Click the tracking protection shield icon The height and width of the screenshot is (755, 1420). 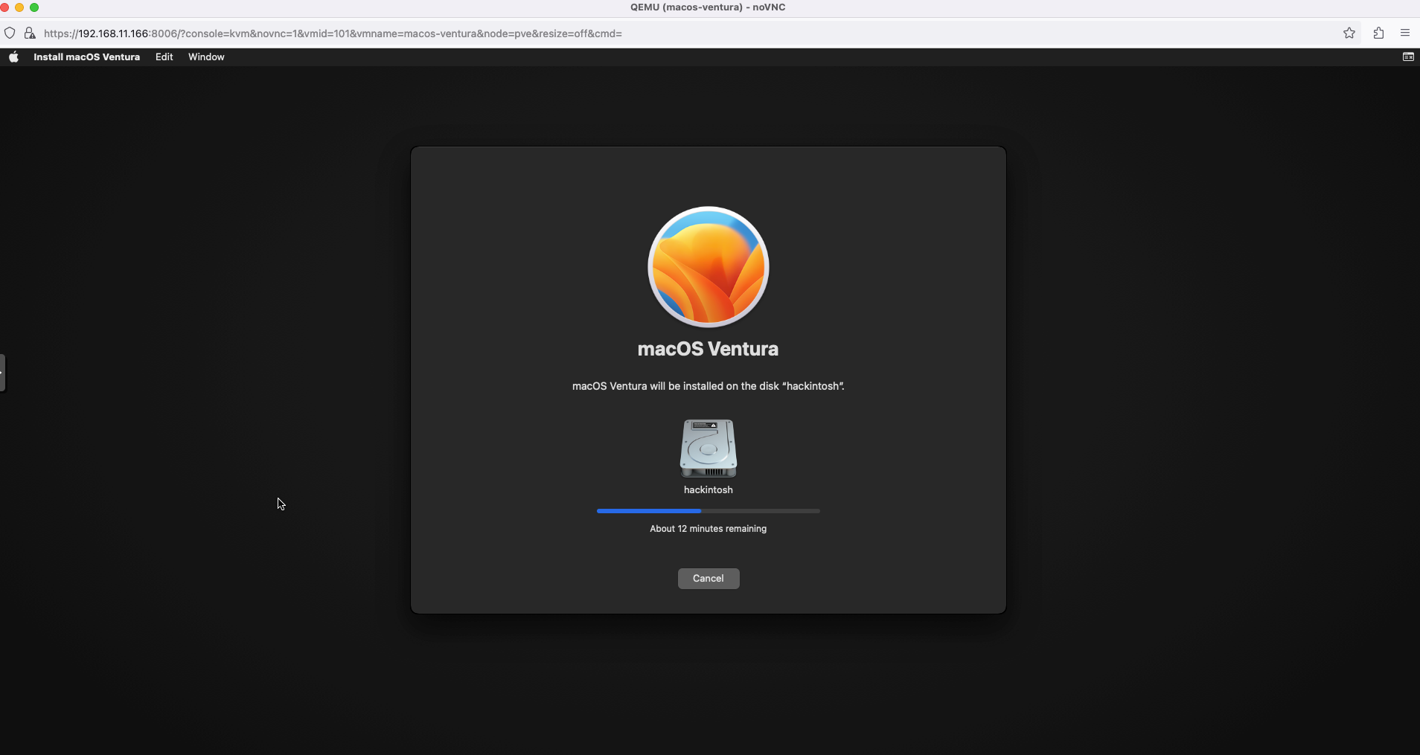10,33
